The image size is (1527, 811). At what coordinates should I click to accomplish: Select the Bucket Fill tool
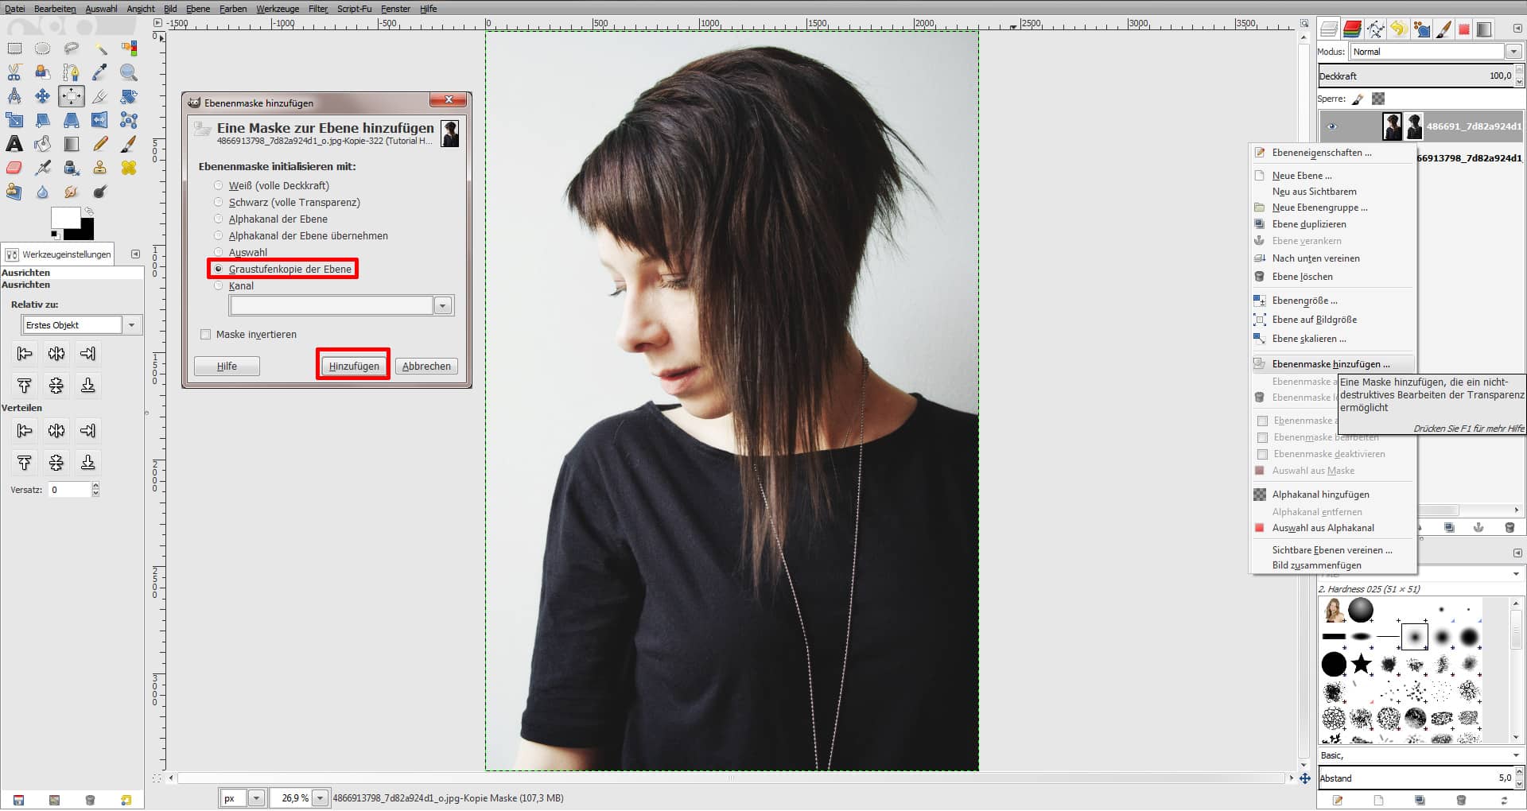pyautogui.click(x=42, y=144)
